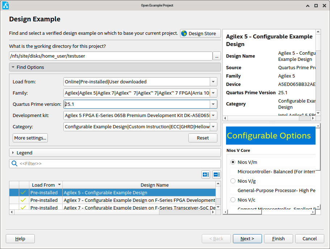Click the browse working directory ellipsis button
This screenshot has height=249, width=330.
[217, 56]
